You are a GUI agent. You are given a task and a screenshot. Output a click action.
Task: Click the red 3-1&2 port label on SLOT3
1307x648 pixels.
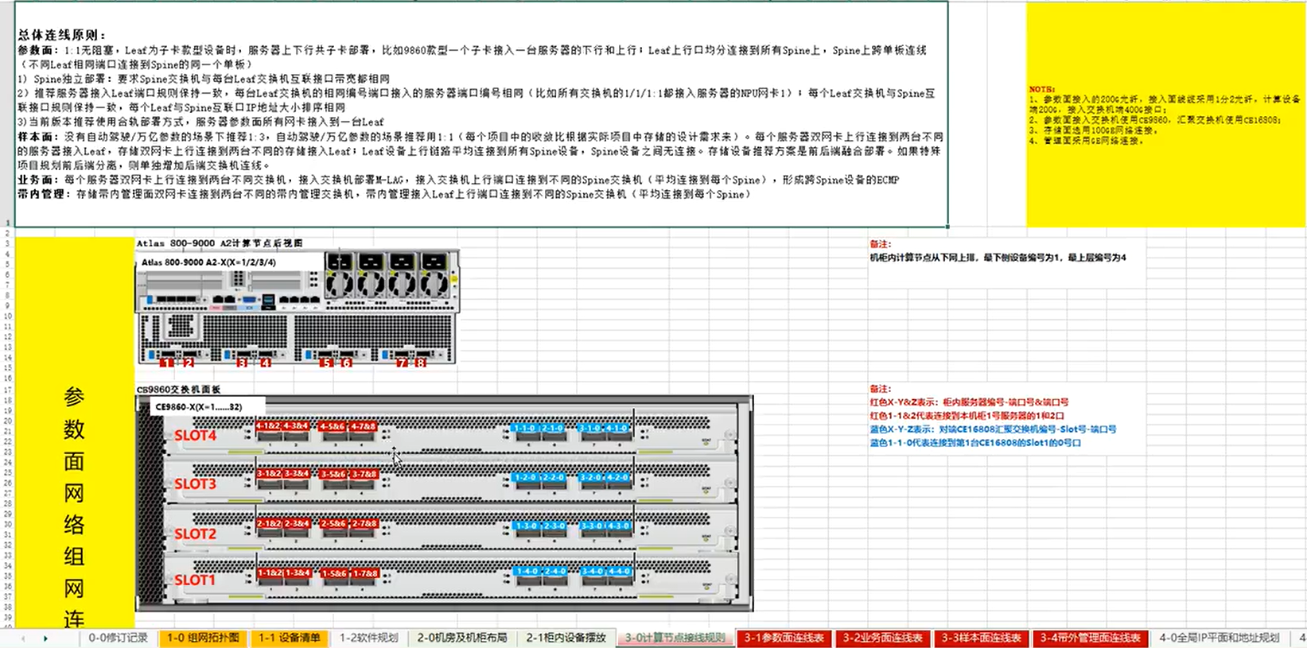click(270, 474)
